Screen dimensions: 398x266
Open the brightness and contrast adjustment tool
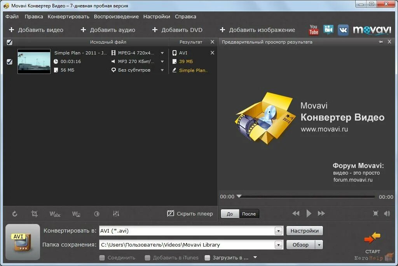click(97, 214)
